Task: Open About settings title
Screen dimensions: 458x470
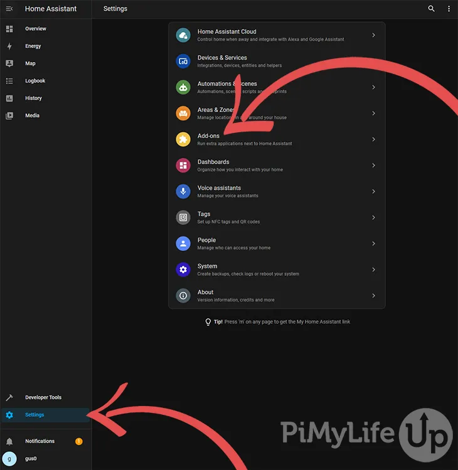Action: pos(205,293)
